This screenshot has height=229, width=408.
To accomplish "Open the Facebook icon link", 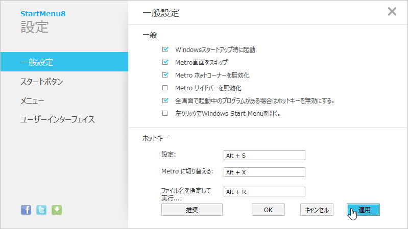I will click(26, 210).
